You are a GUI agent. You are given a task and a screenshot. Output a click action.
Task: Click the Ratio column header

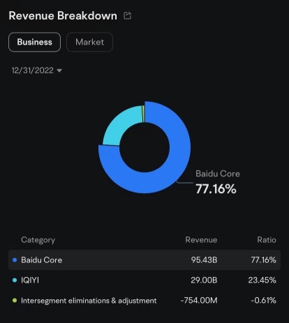click(x=267, y=240)
